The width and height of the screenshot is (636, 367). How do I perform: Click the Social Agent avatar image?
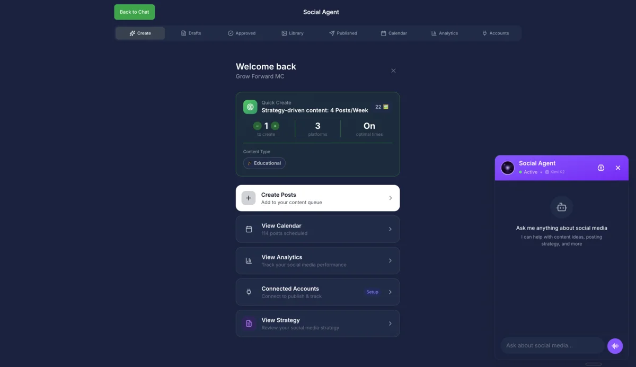(508, 168)
